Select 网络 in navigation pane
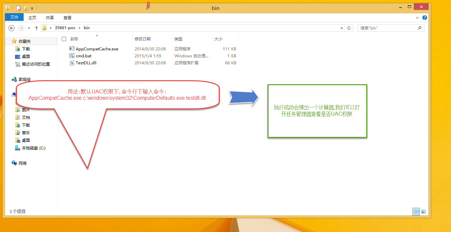Image resolution: width=451 pixels, height=232 pixels. pos(23,163)
